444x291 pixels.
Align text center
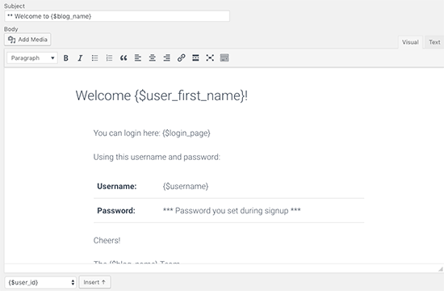point(153,58)
